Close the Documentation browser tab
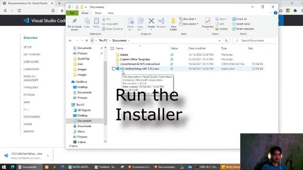 pyautogui.click(x=52, y=3)
